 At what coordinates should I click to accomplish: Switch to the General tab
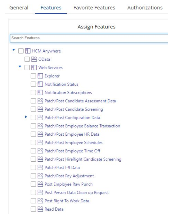pos(19,8)
